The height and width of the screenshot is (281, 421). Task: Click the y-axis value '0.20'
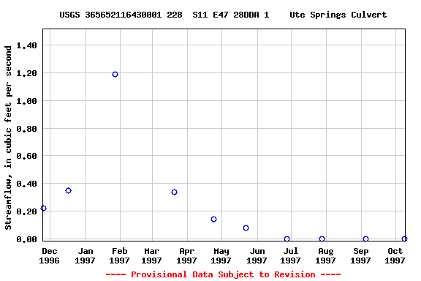pyautogui.click(x=26, y=211)
